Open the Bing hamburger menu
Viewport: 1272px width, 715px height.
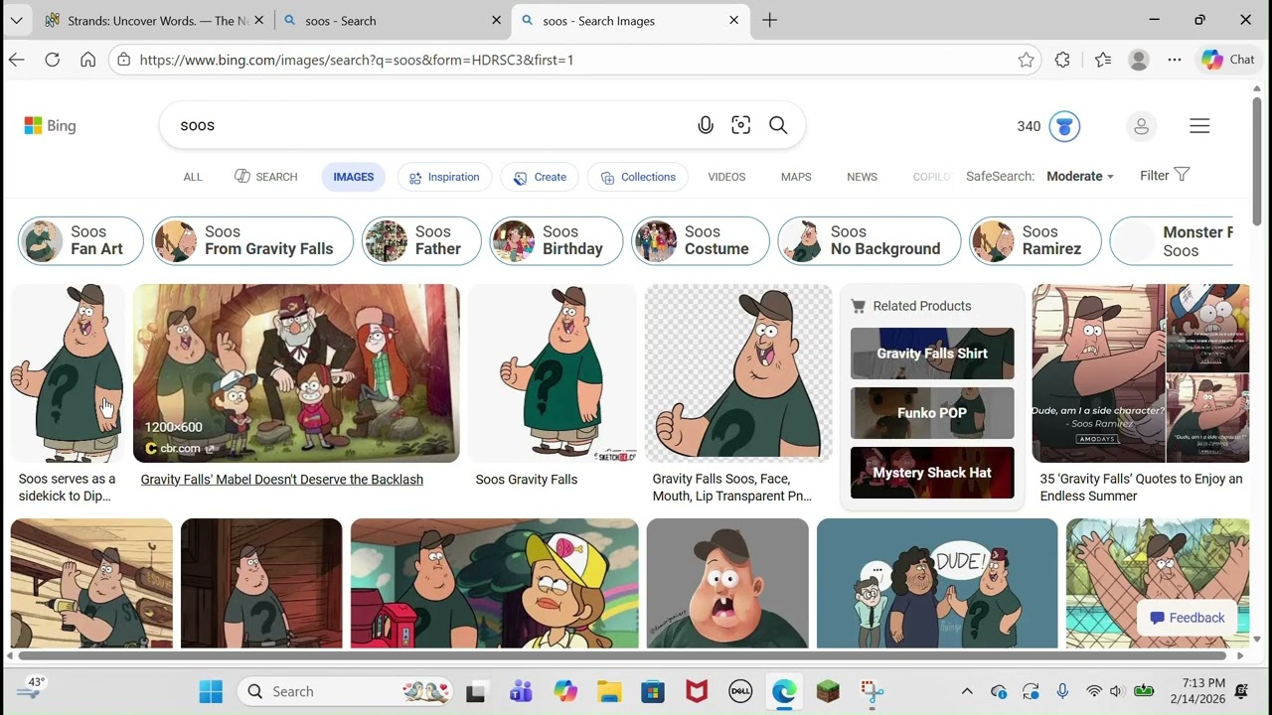[1199, 126]
